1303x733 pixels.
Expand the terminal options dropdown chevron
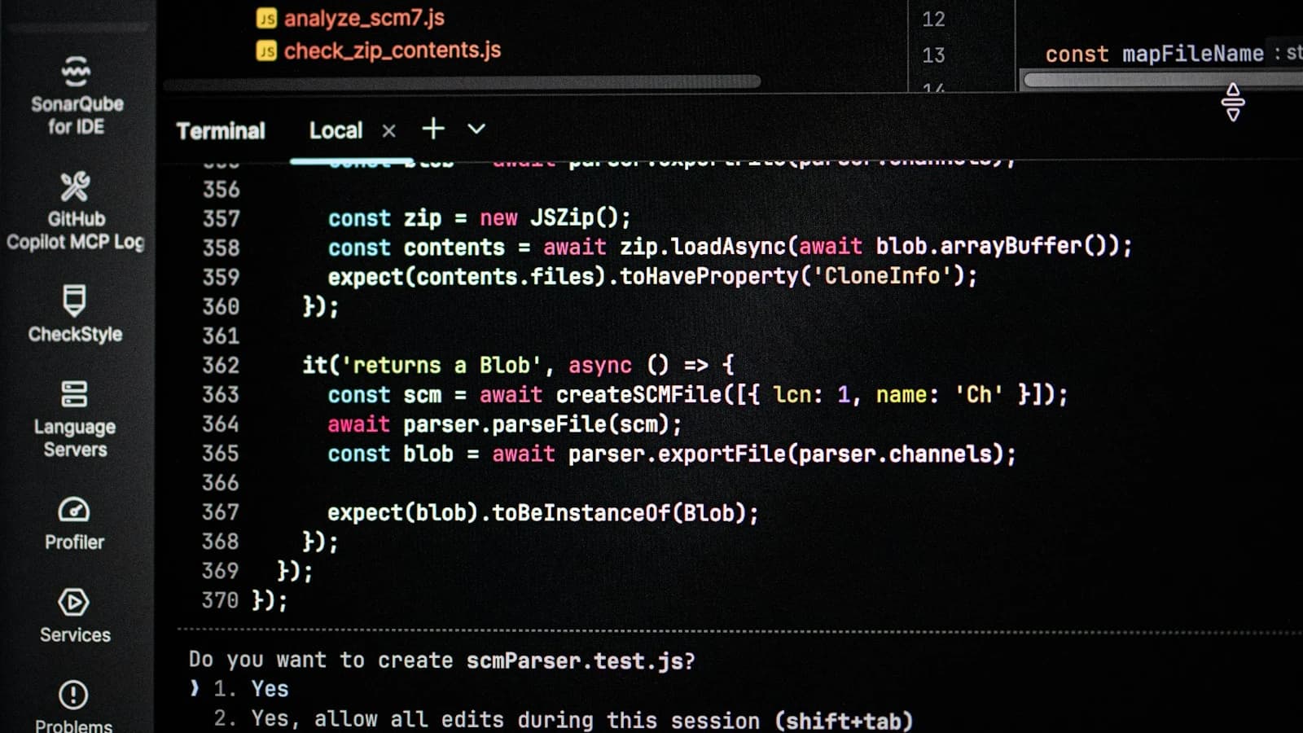(476, 129)
